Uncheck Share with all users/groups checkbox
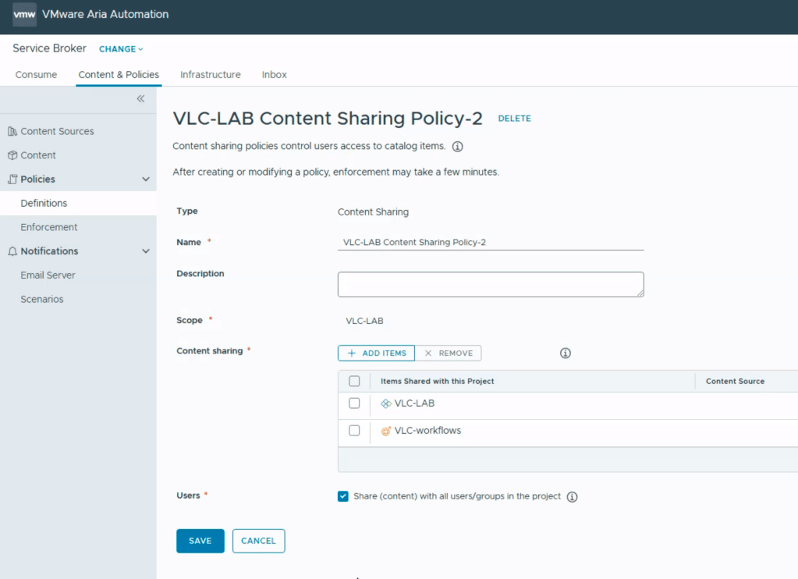798x579 pixels. [343, 496]
